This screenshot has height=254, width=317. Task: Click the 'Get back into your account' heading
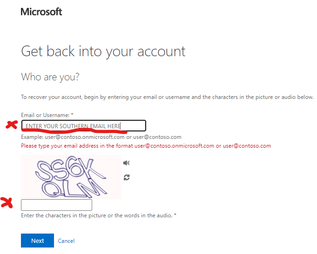[x=103, y=51]
